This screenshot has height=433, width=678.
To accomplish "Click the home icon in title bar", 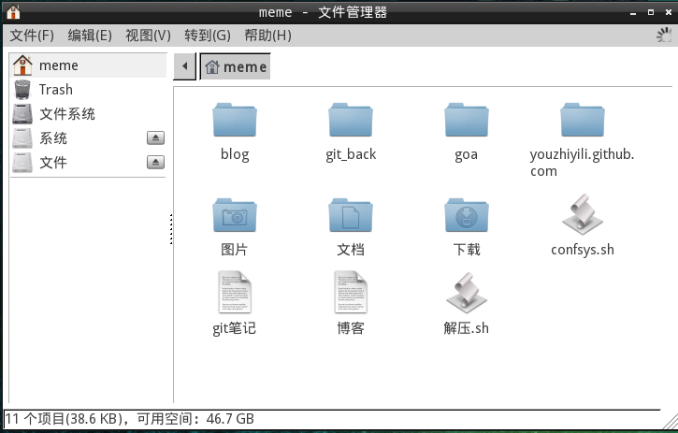I will pos(13,11).
